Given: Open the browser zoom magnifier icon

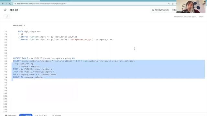Looking at the screenshot, I should click(x=169, y=4).
